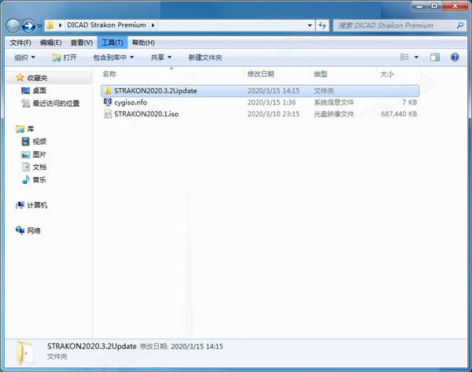472x372 pixels.
Task: Click the STRAKON2020.3.2Update folder icon
Action: coord(107,90)
